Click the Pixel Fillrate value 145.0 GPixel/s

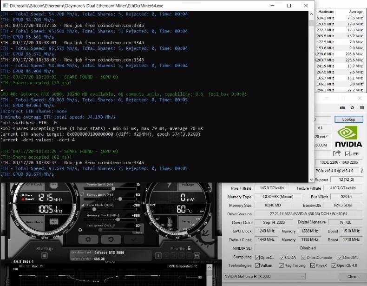tap(272, 188)
